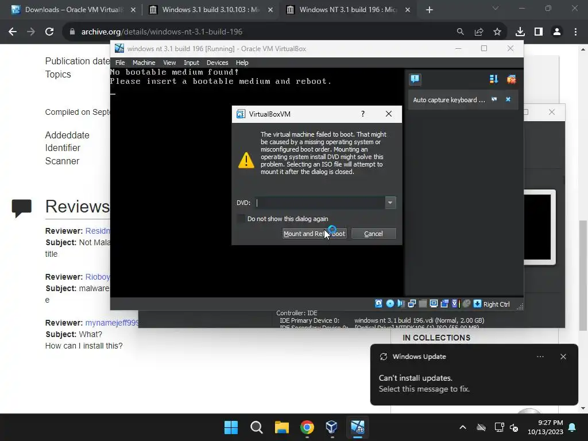Open the Chrome profile icon
The image size is (588, 441).
[x=557, y=32]
